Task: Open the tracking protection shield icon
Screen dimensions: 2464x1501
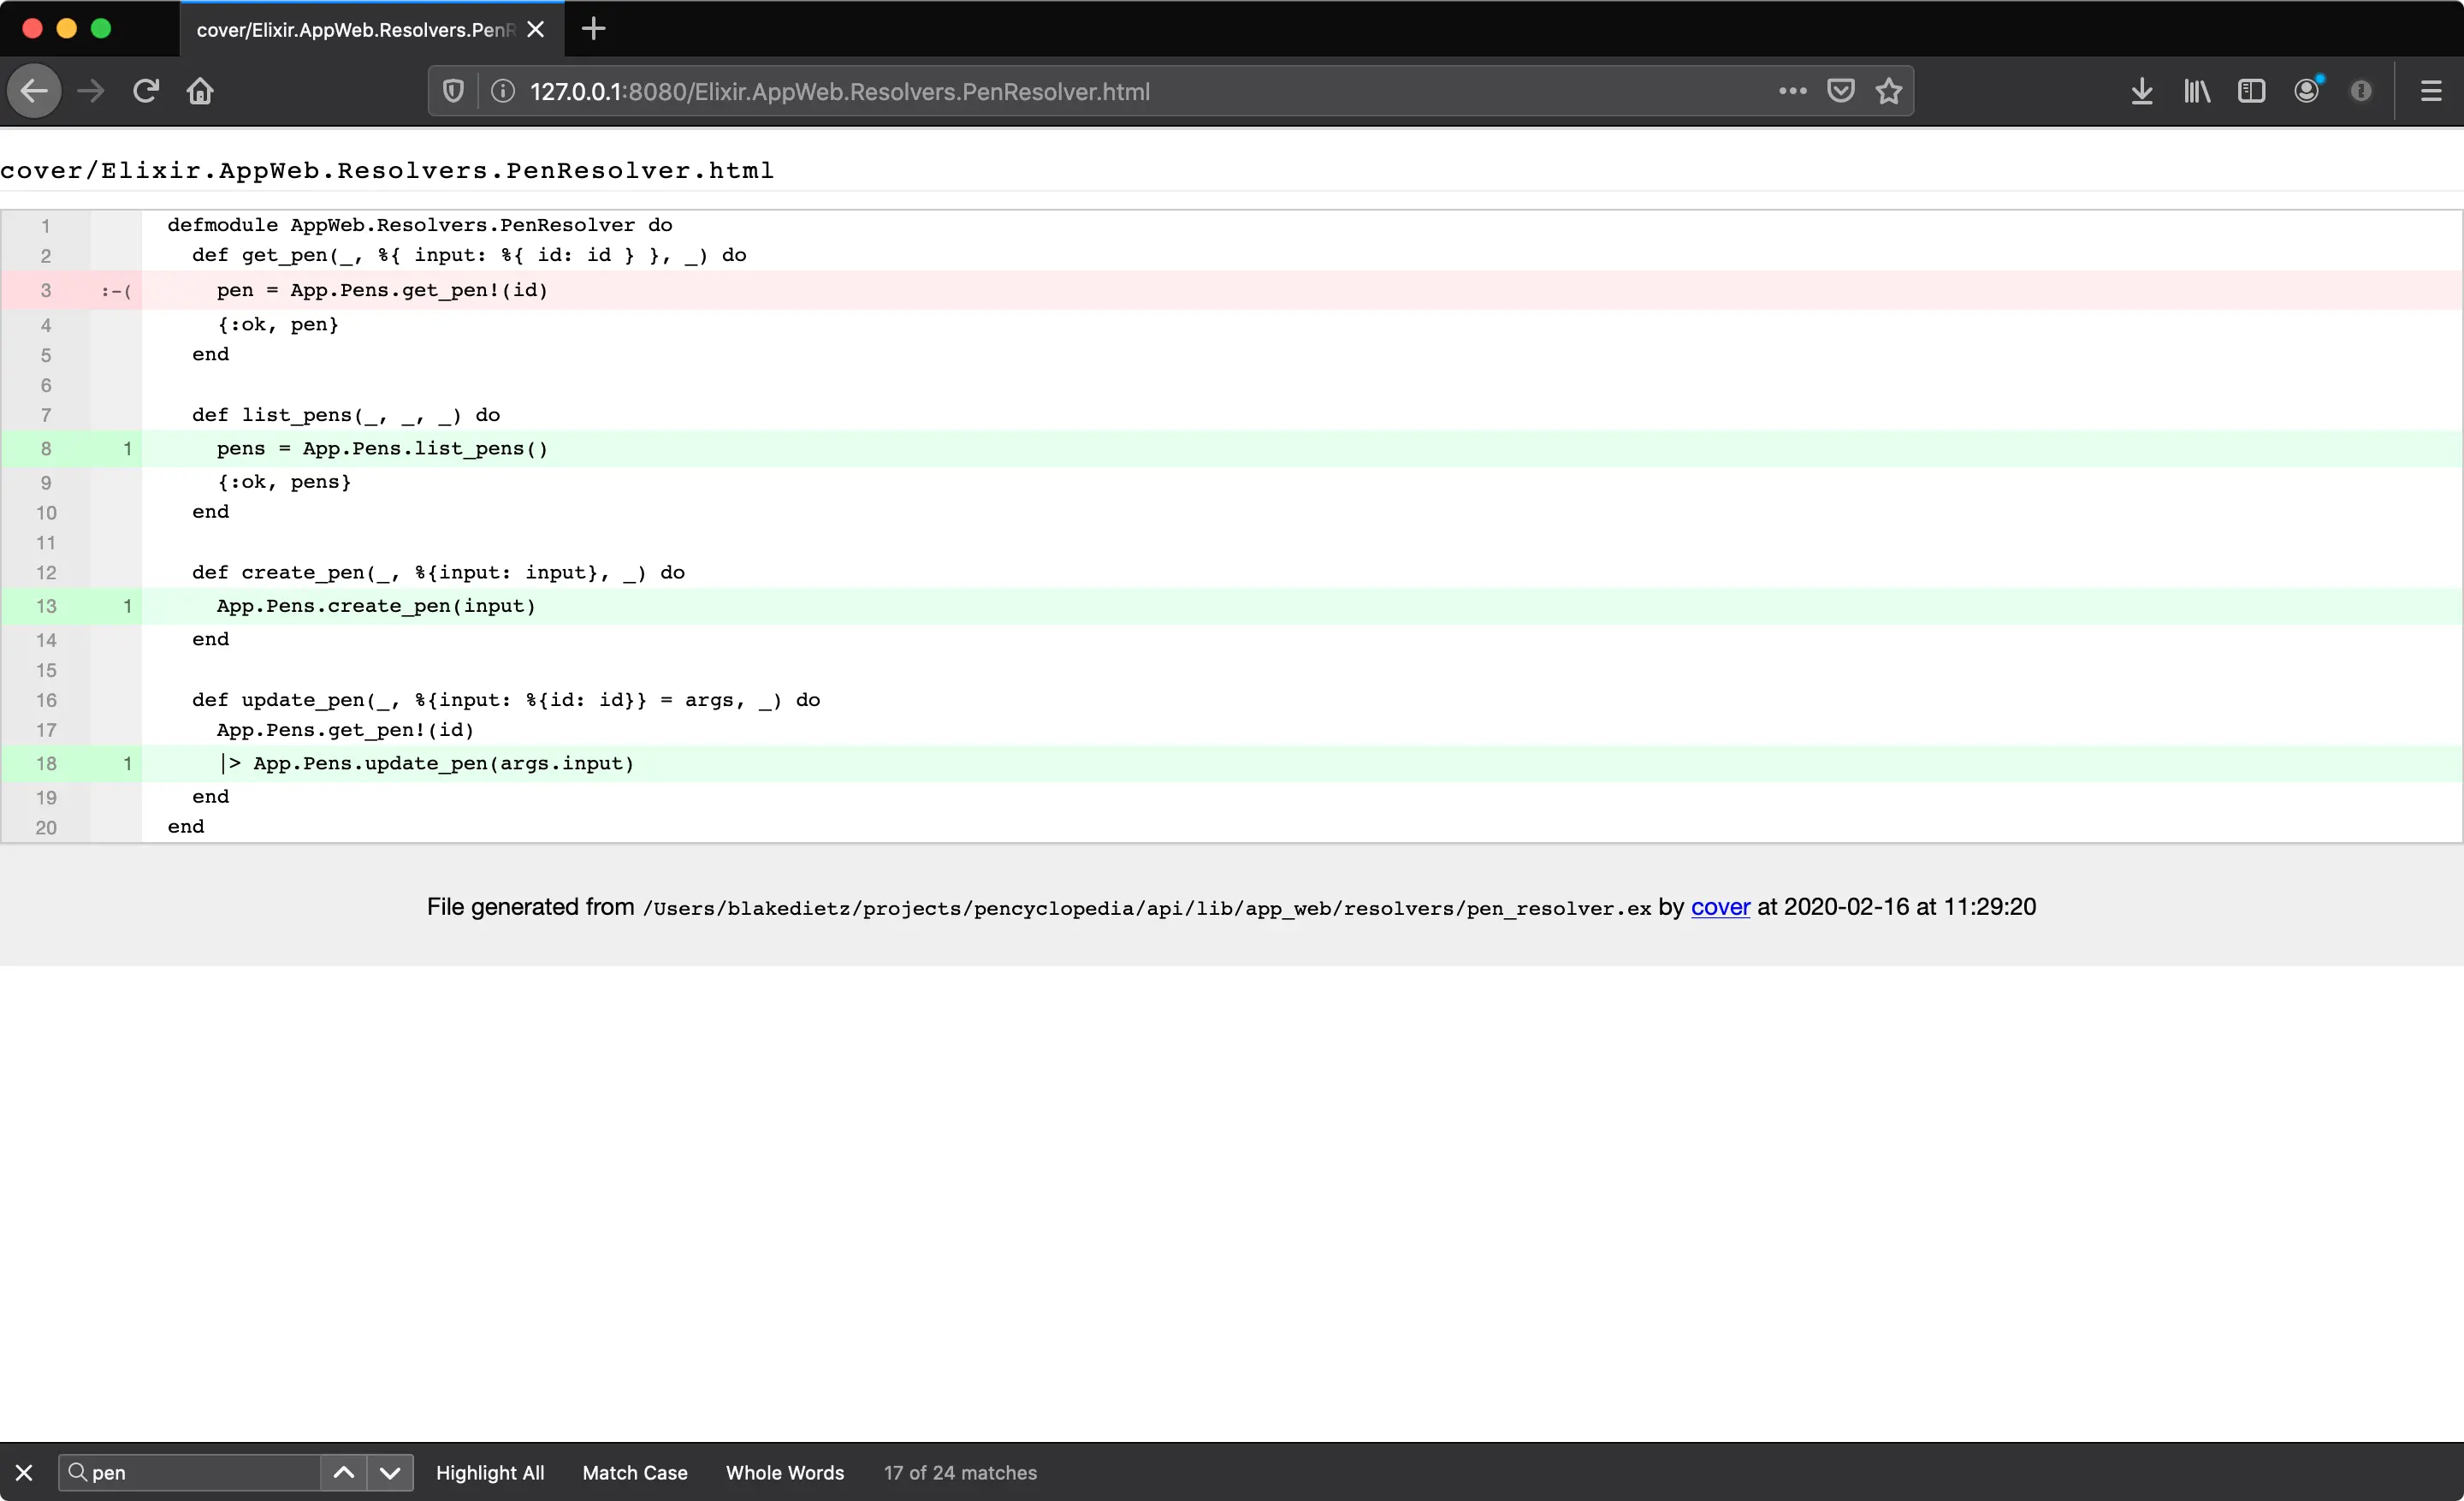Action: tap(453, 91)
